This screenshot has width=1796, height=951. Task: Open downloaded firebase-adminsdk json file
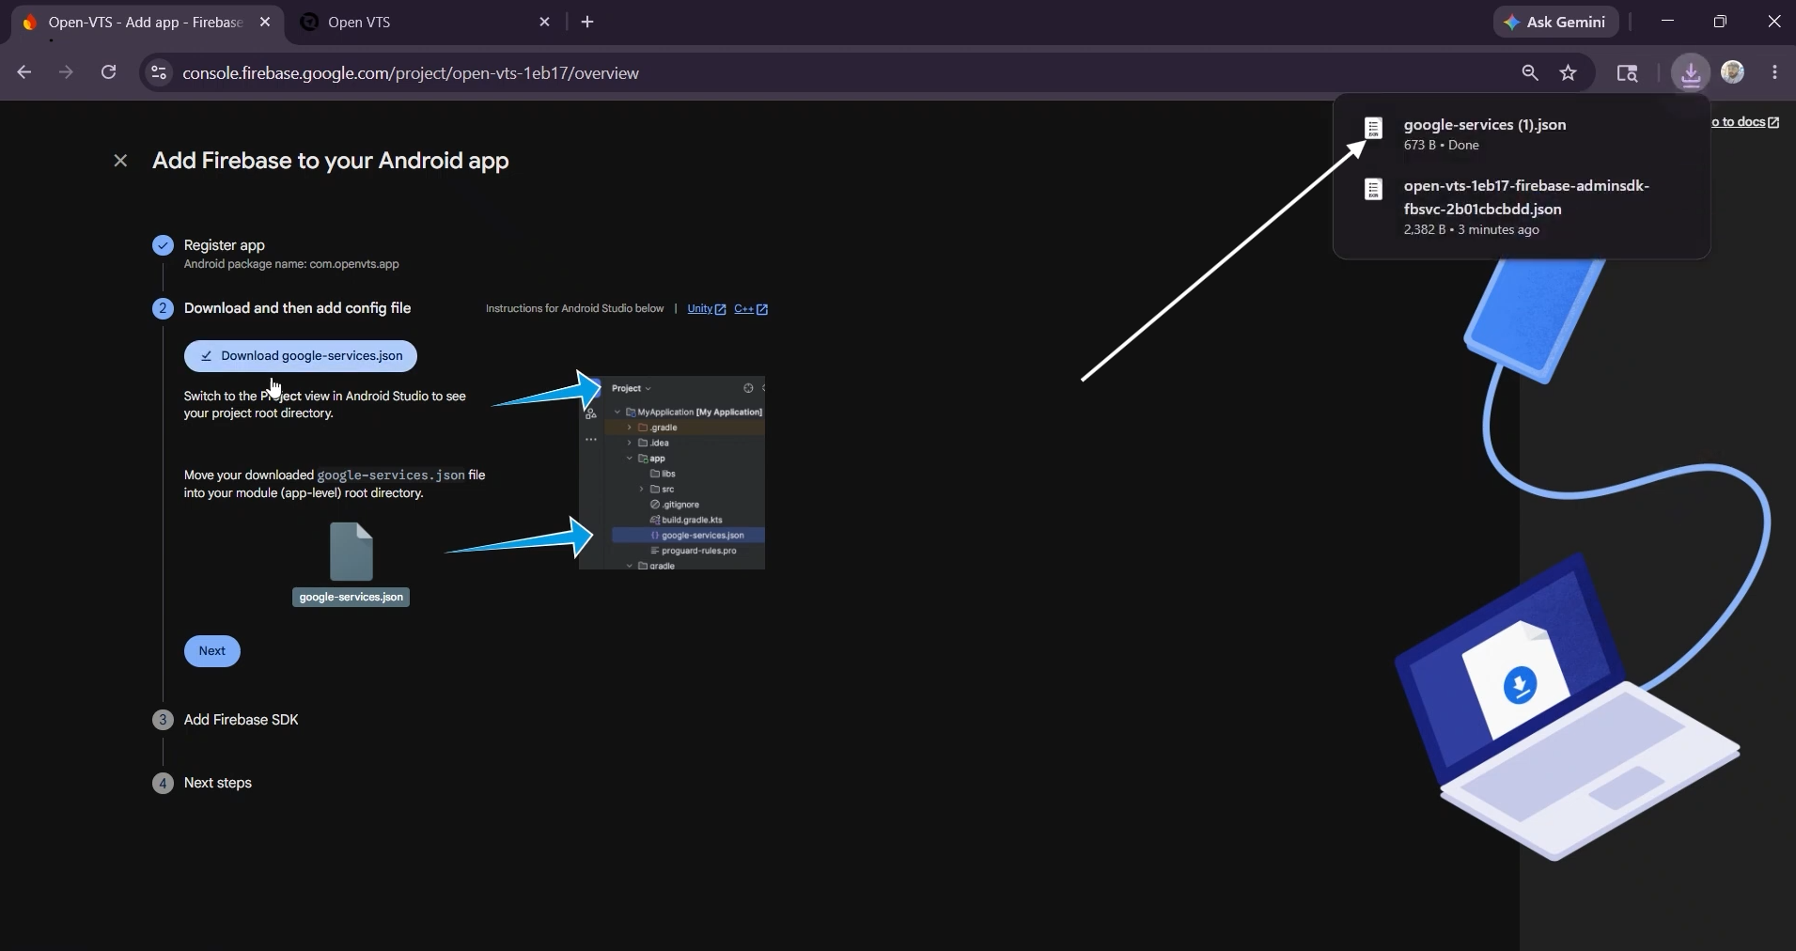point(1522,207)
